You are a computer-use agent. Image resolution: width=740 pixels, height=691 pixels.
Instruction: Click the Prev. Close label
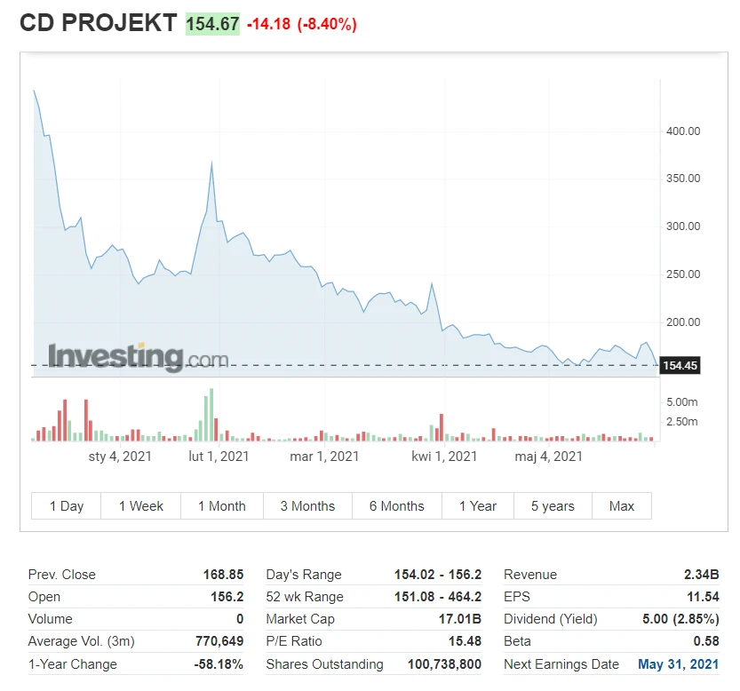[62, 575]
